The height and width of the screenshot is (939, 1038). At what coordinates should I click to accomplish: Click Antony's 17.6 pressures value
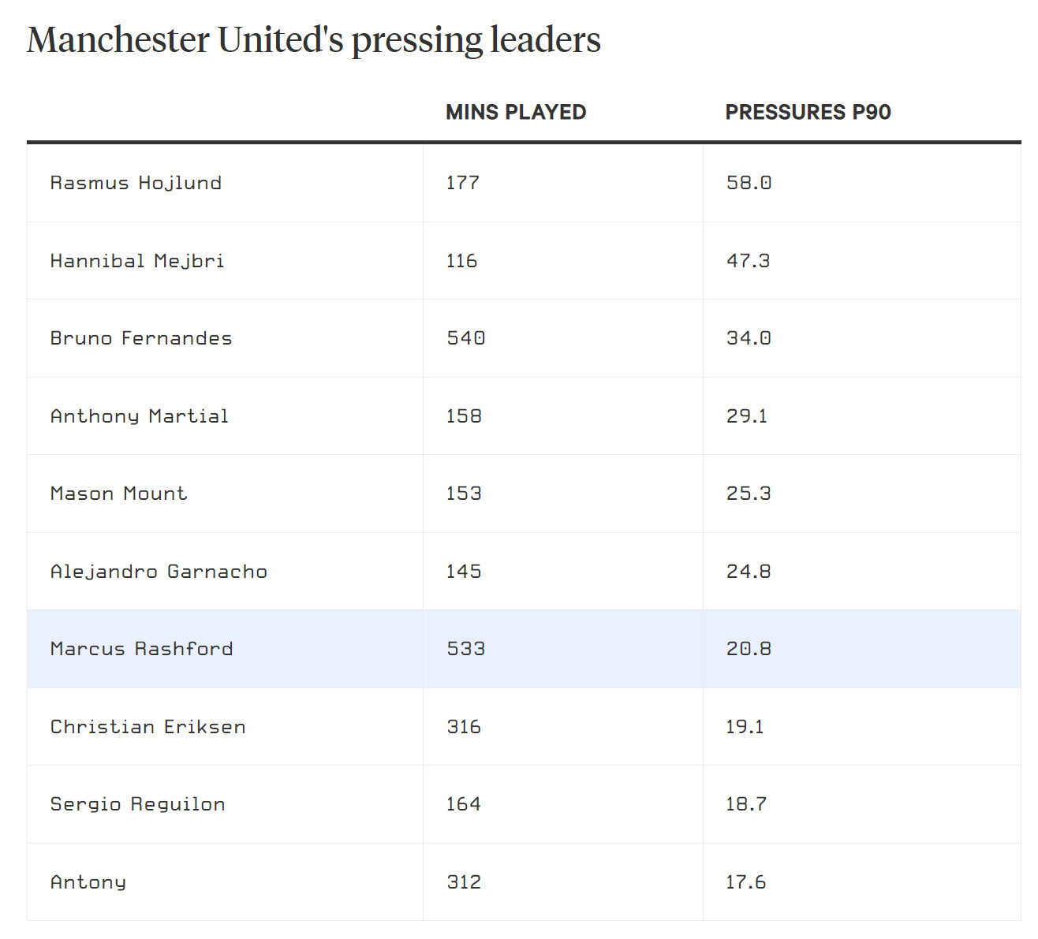(x=745, y=882)
